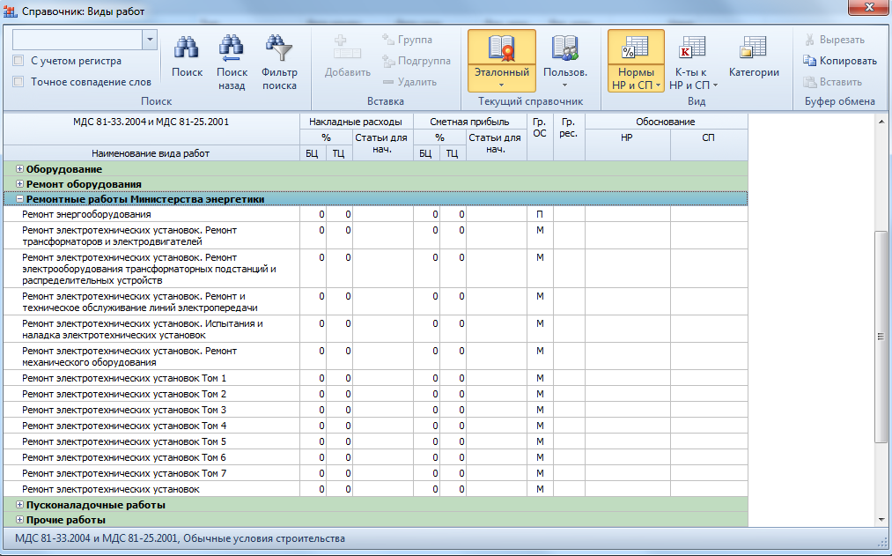Enable the С учетом регистра checkbox
This screenshot has height=556, width=892.
(x=18, y=61)
